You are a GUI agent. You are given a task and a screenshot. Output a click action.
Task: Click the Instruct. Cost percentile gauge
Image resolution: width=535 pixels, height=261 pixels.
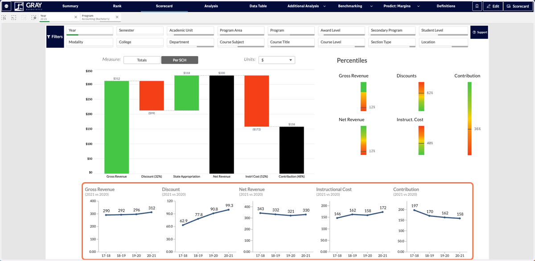click(x=421, y=140)
